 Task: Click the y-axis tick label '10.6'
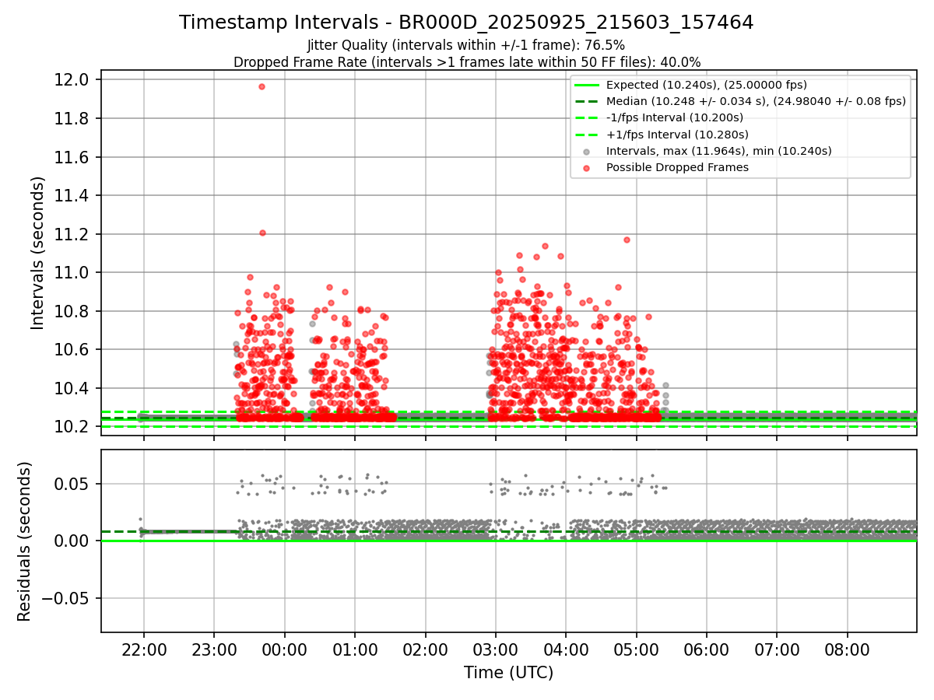point(72,349)
